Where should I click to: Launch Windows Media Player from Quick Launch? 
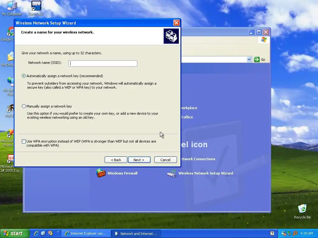[x=50, y=234]
